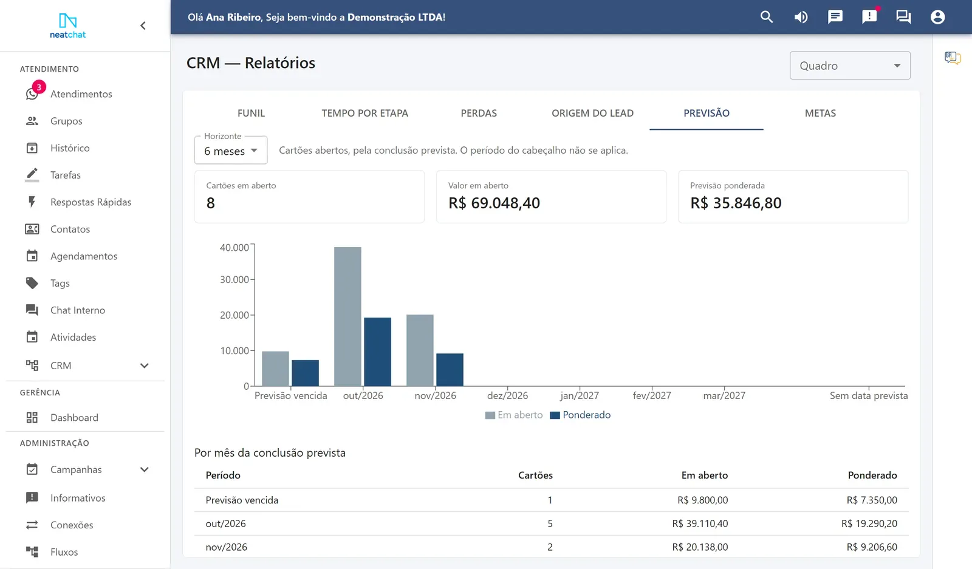This screenshot has width=972, height=569.
Task: Click the Dashboard grid icon
Action: (x=32, y=418)
